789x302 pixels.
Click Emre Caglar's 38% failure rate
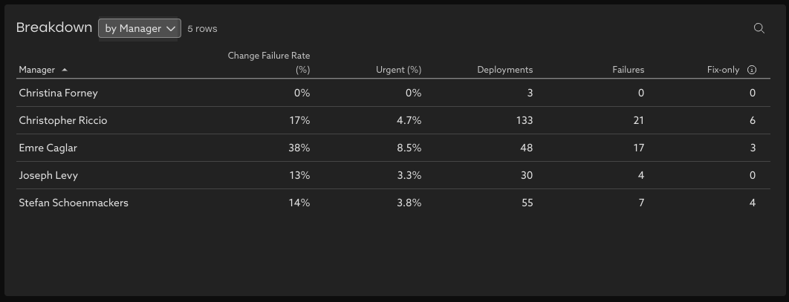coord(299,148)
